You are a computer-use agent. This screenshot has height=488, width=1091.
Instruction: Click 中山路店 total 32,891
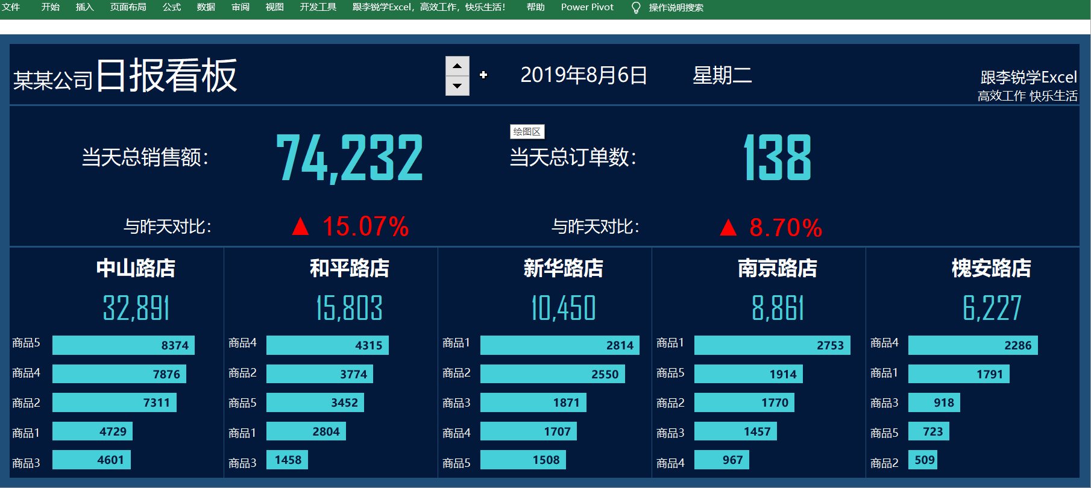point(136,308)
